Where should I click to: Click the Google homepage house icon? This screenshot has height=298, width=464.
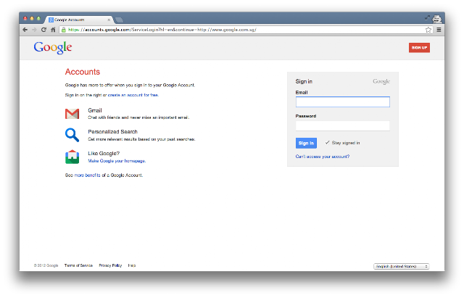tap(72, 157)
